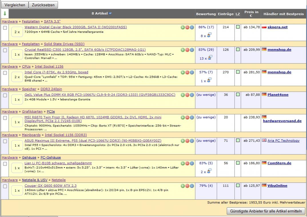This screenshot has width=307, height=217.
Task: Edit quantity field of Intel Core i7-875K
Action: click(x=17, y=77)
